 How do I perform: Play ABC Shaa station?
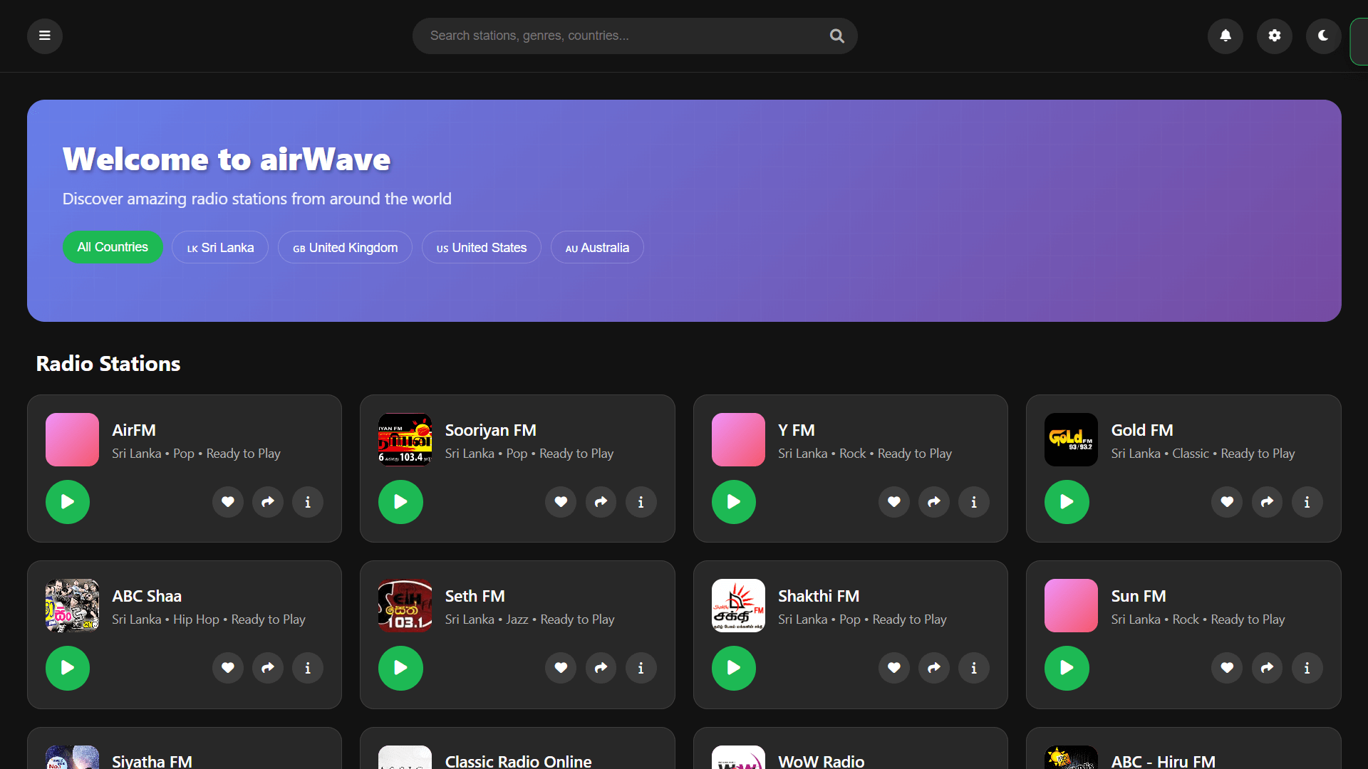point(68,668)
